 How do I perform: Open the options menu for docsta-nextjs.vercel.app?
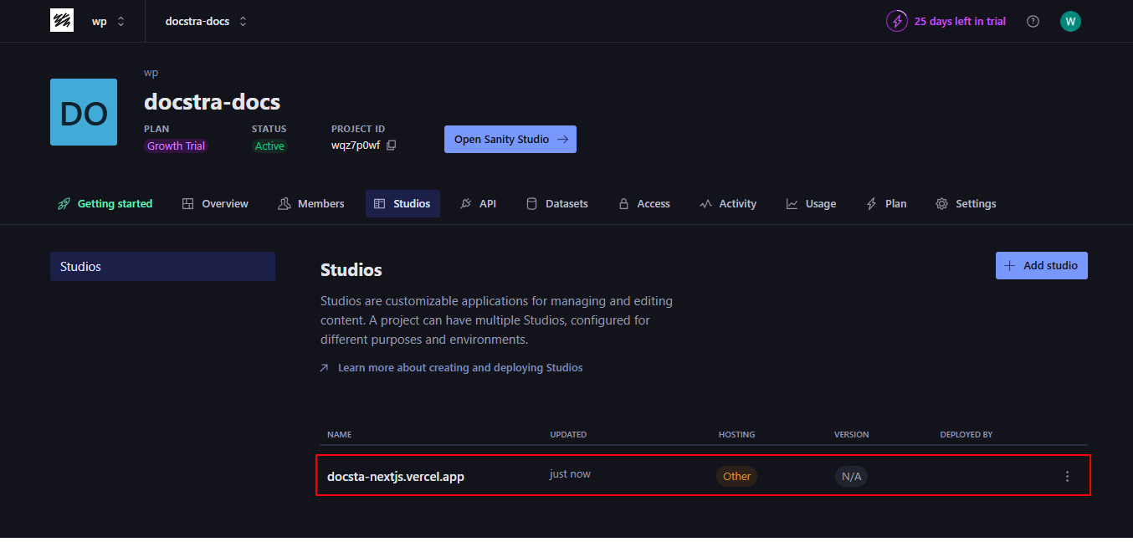[x=1067, y=475]
